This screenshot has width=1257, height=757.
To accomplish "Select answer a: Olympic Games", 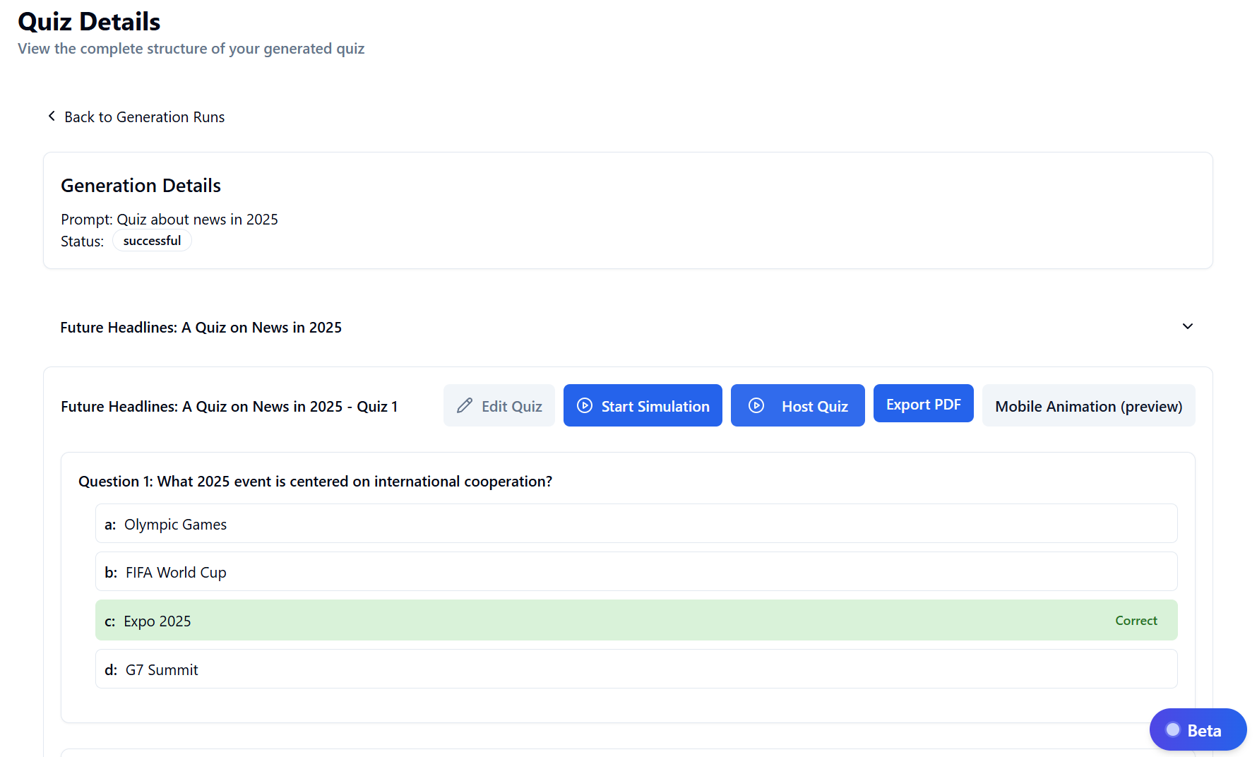I will pos(636,523).
